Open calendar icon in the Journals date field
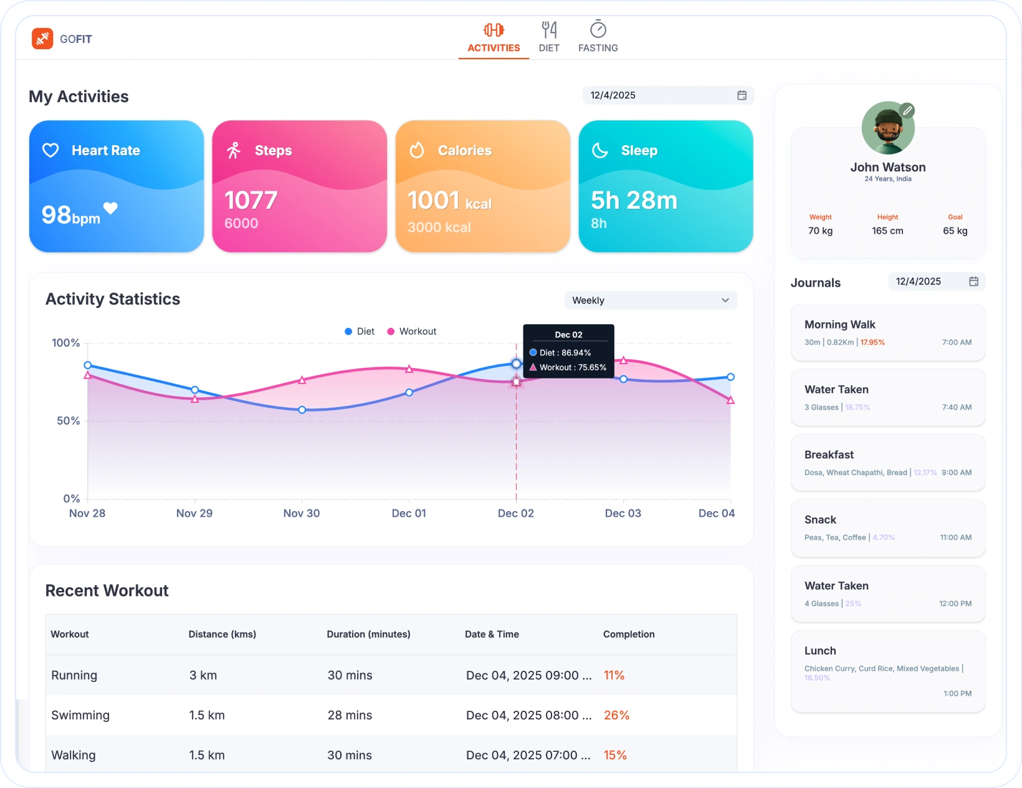 point(973,282)
